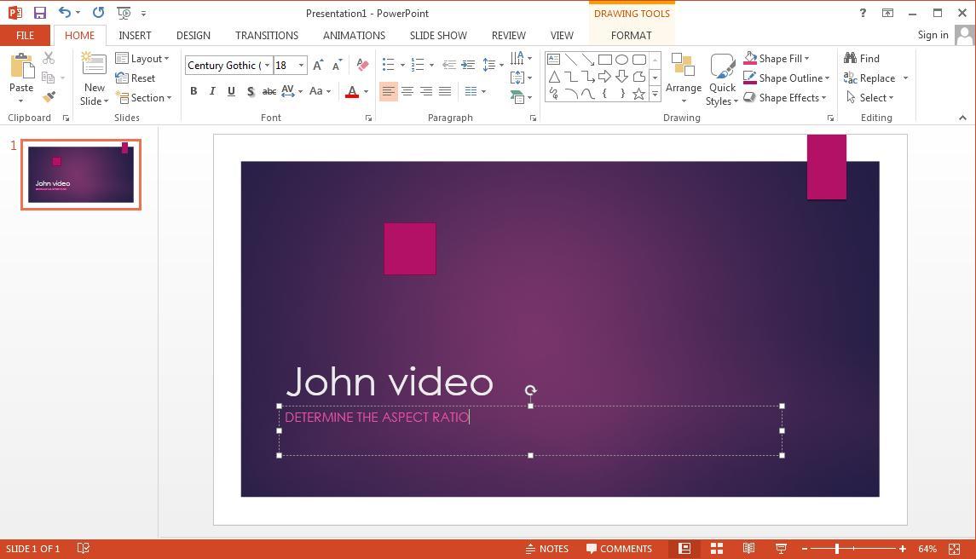Open the Font name dropdown
The height and width of the screenshot is (559, 976).
coord(267,65)
